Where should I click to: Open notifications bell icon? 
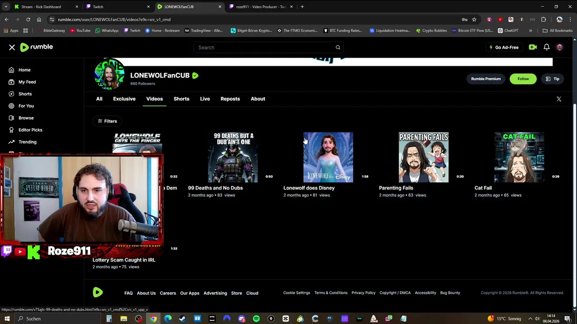(546, 47)
